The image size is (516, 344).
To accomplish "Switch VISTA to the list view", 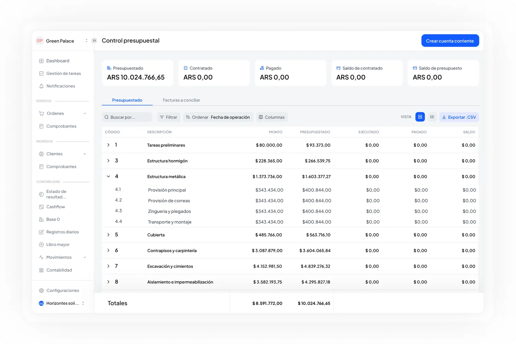I will (432, 117).
